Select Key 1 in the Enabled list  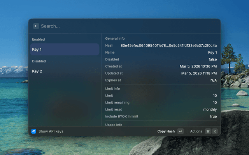click(65, 50)
